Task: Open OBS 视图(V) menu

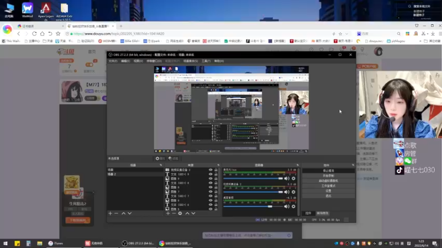Action: (x=138, y=61)
